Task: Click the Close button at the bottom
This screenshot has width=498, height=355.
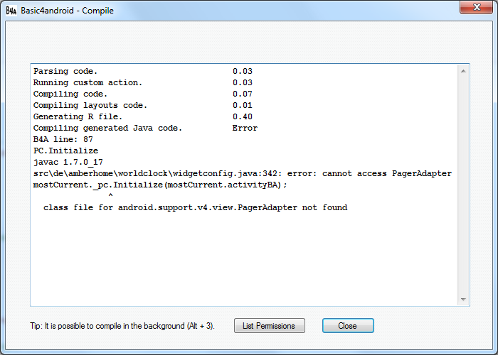Action: (348, 326)
